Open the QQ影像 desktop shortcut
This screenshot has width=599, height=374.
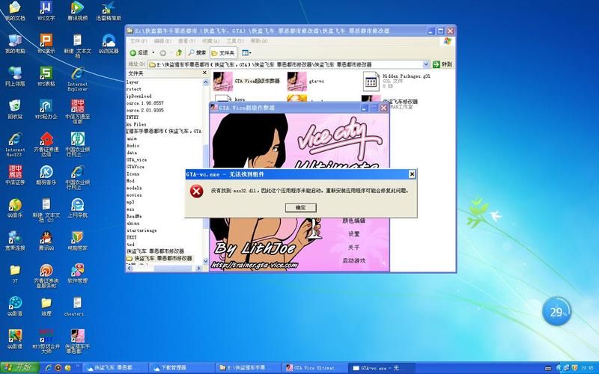[15, 339]
